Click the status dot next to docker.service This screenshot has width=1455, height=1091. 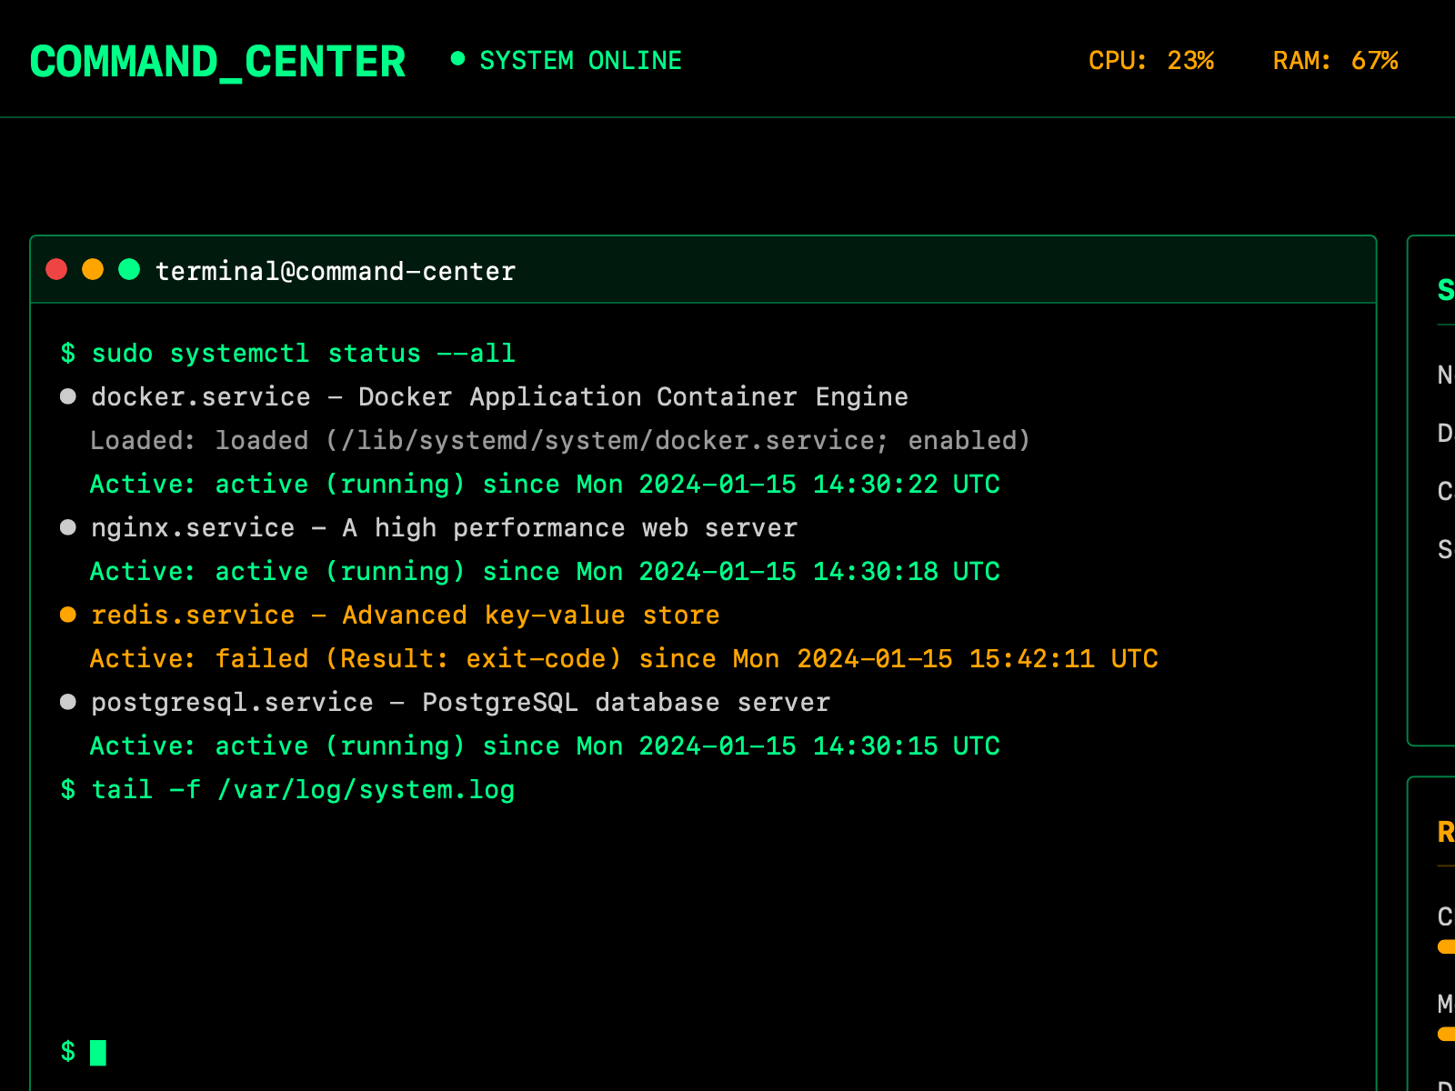tap(68, 395)
